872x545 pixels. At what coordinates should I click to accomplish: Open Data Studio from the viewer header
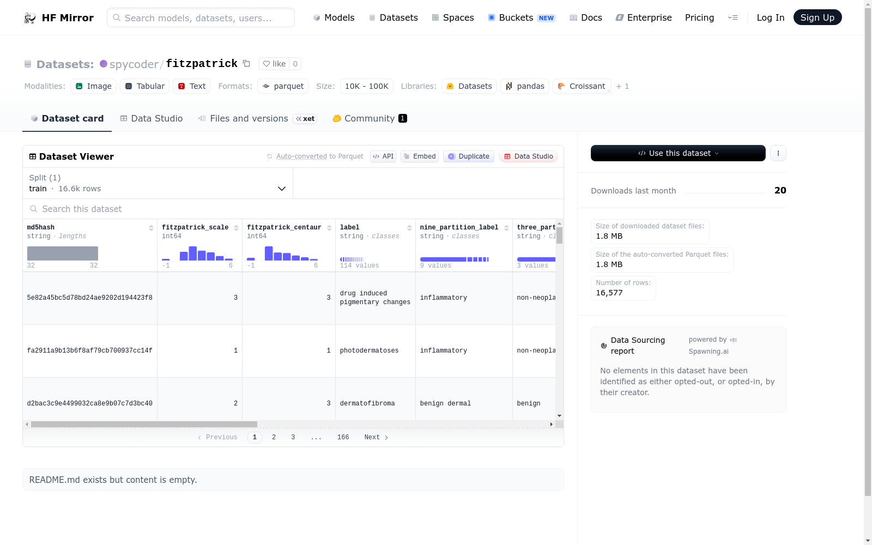tap(528, 156)
